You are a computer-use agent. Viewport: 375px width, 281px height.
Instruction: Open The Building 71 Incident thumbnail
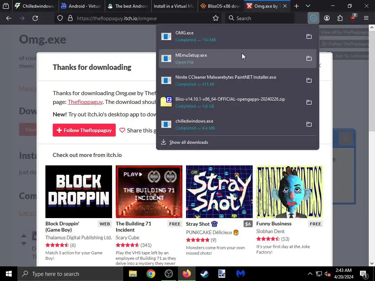pos(149,192)
